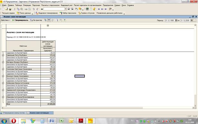Collapse the Соколова Светлана Семеновна group

click(3, 69)
